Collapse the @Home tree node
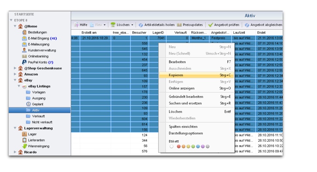This screenshot has width=317, height=172. [15, 26]
